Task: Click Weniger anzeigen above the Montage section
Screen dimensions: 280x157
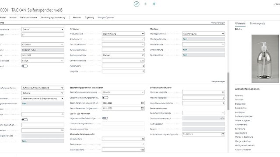Action: point(218,23)
